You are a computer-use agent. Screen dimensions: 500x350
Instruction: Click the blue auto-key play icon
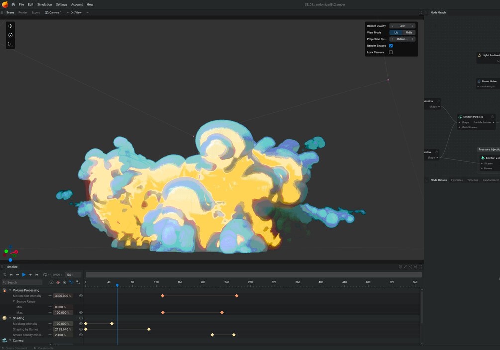coord(71,282)
